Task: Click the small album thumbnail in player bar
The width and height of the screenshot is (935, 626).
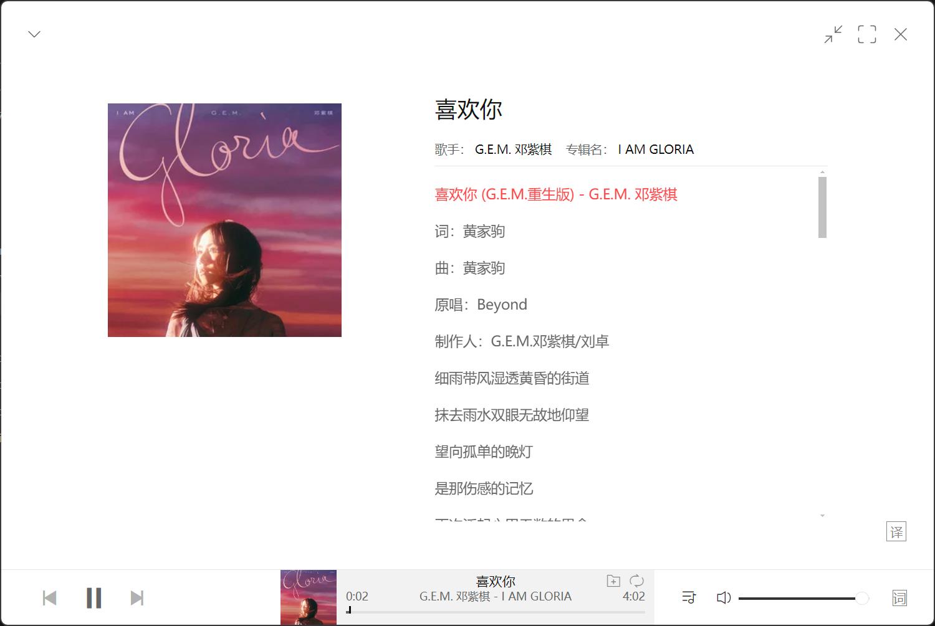Action: point(309,597)
